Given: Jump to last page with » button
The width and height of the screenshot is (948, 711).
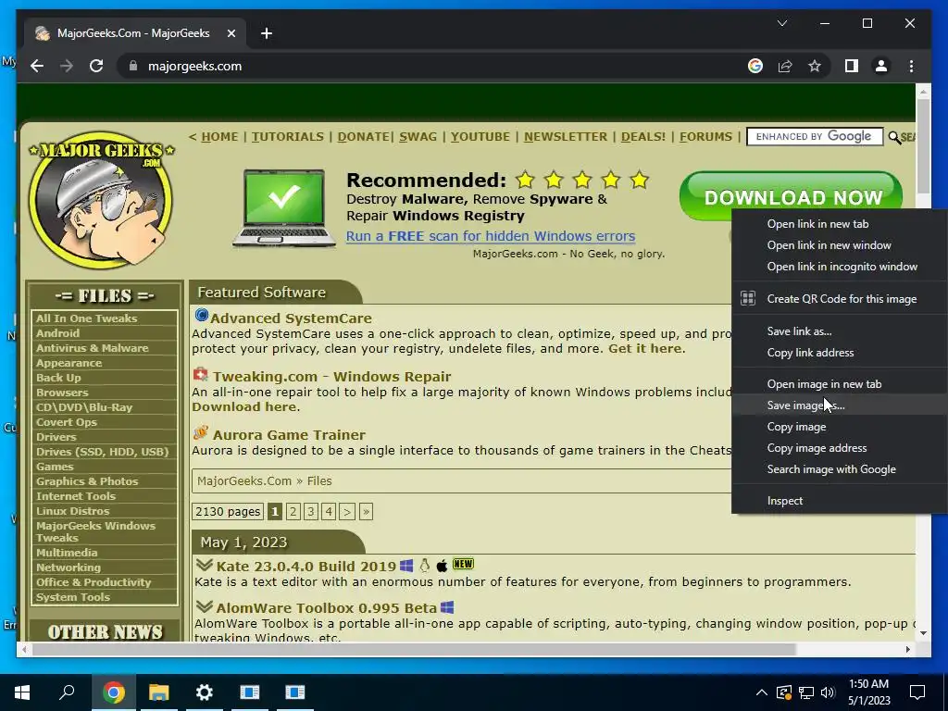Looking at the screenshot, I should pos(366,511).
